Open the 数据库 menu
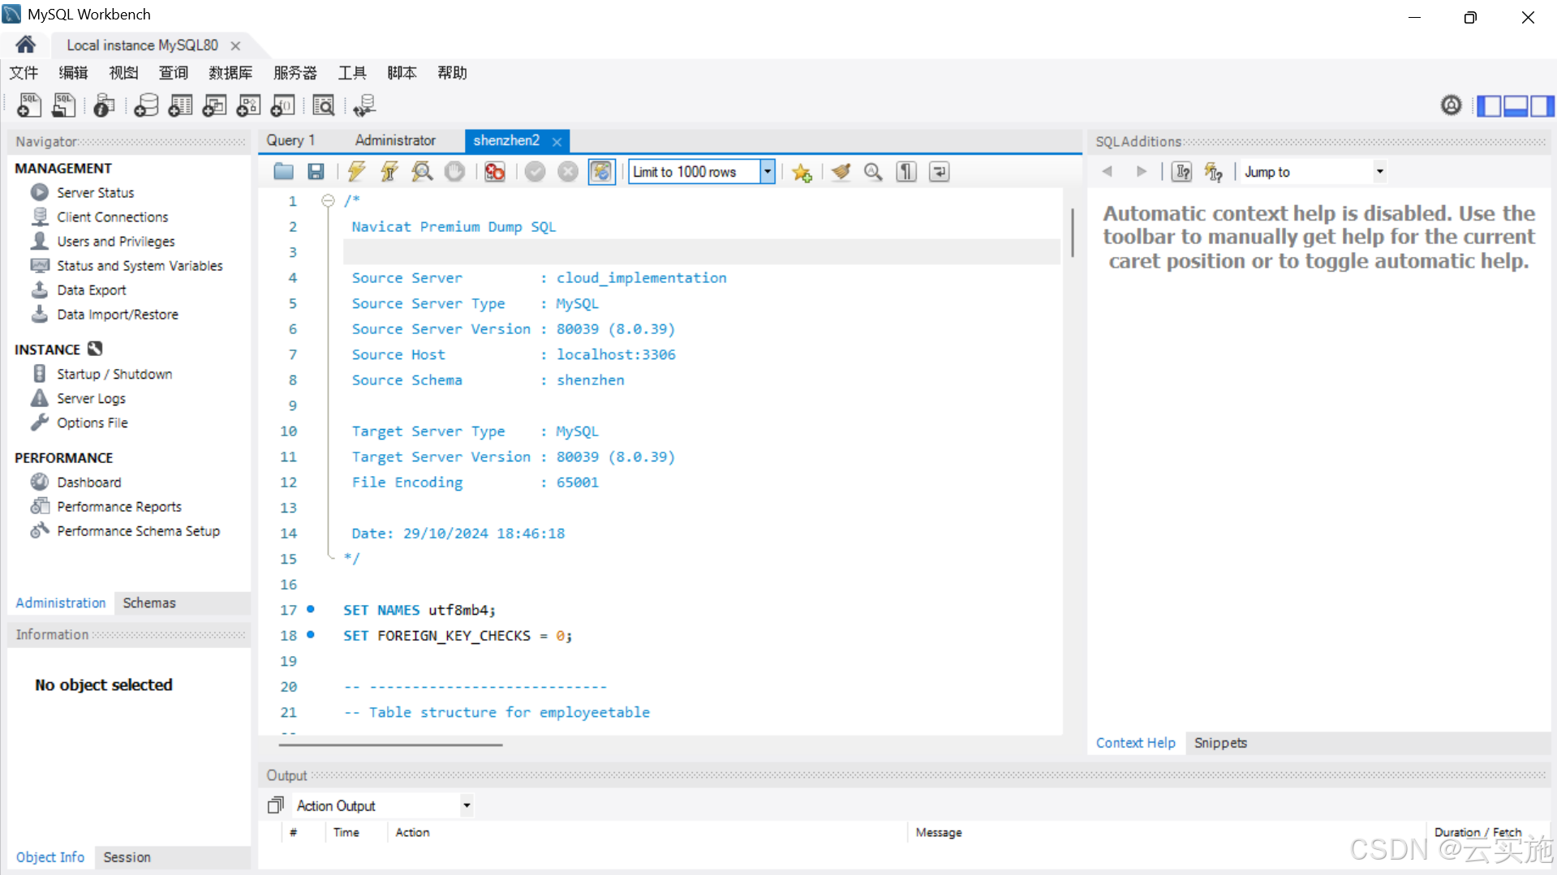 click(x=230, y=73)
